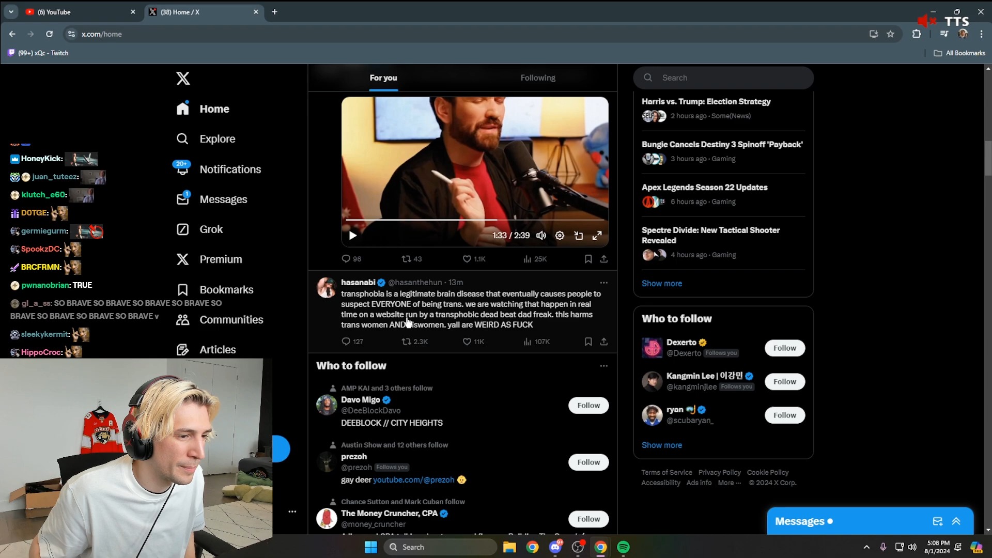
Task: Open Notifications with 20+ badge
Action: pos(217,169)
